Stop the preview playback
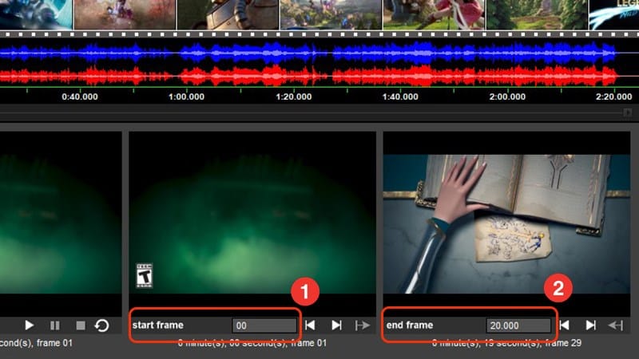Image resolution: width=639 pixels, height=359 pixels. point(81,325)
